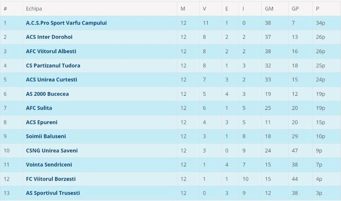Click AFC Sulita team name
The width and height of the screenshot is (341, 201).
point(39,108)
